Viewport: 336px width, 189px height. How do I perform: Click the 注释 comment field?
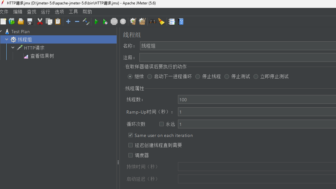coord(238,57)
